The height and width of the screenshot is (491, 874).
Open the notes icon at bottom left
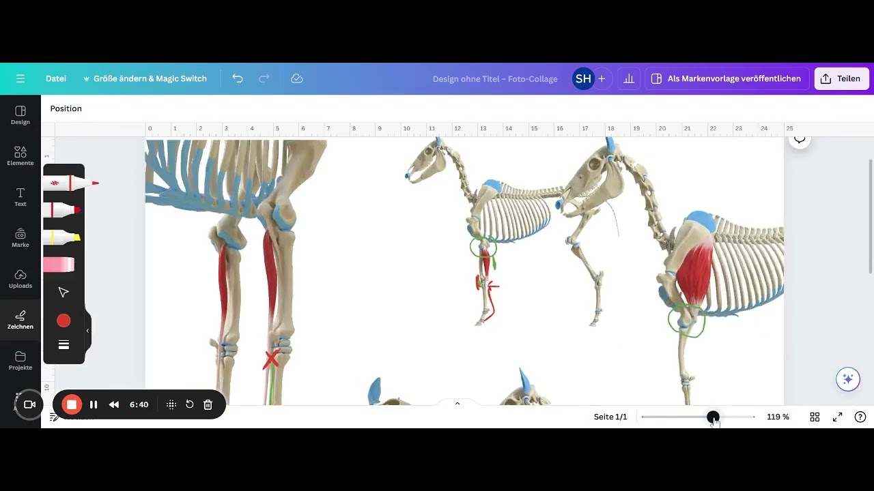coord(54,417)
